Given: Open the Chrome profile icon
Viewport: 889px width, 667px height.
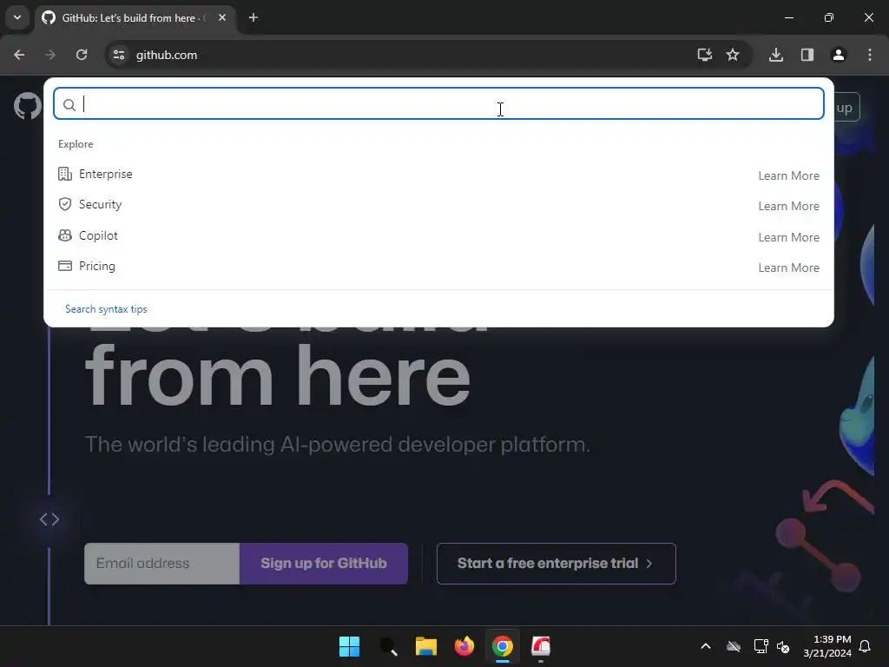Looking at the screenshot, I should [839, 55].
